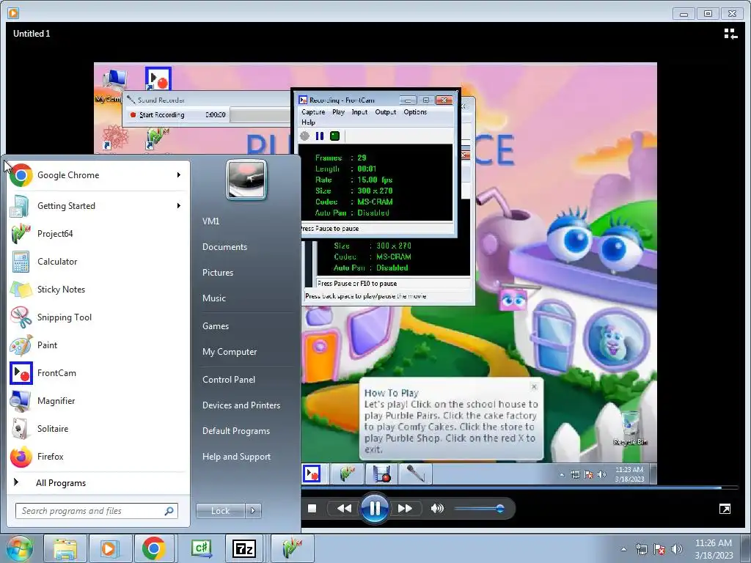Open Music from Start menu
751x563 pixels.
(x=214, y=298)
